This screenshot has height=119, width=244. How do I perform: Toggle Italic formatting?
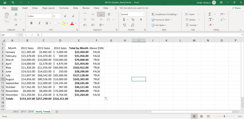(x=39, y=23)
